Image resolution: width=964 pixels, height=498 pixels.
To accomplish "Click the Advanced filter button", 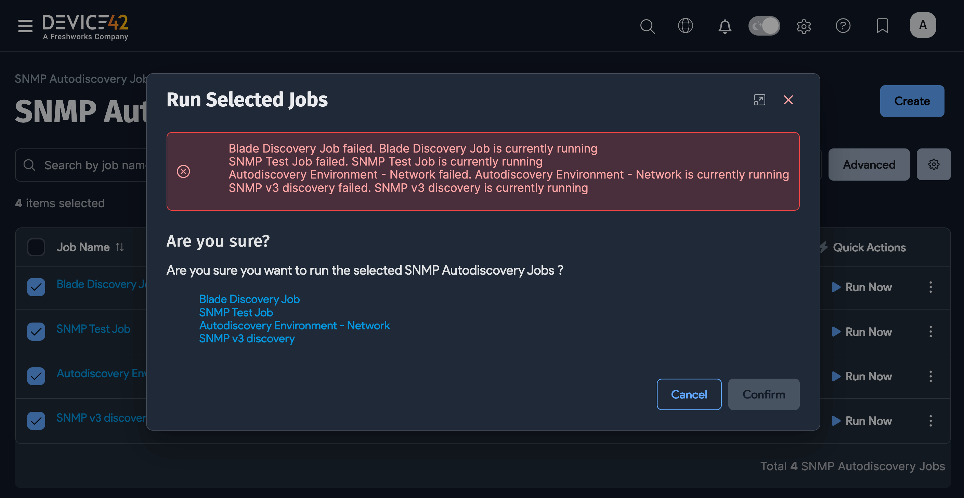I will 869,165.
